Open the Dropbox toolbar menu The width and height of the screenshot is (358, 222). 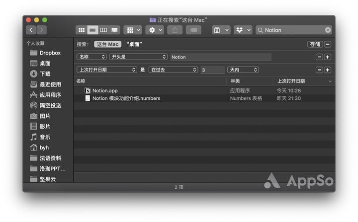coord(243,30)
